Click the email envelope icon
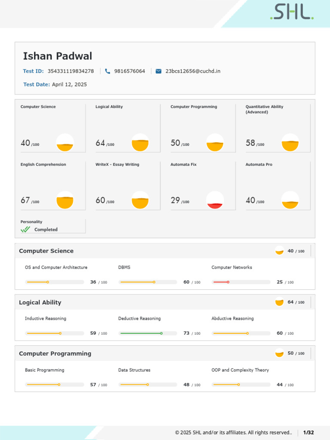This screenshot has height=440, width=330. pyautogui.click(x=159, y=71)
